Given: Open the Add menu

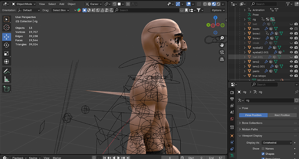Looking at the screenshot, I should coord(62,4).
